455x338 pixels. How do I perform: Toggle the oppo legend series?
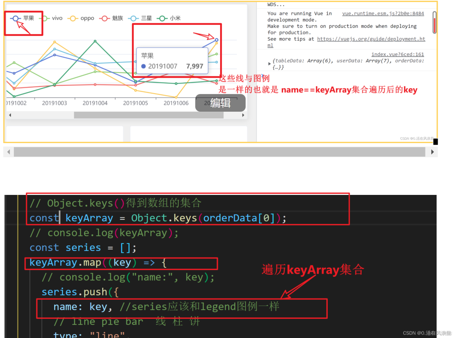[81, 18]
